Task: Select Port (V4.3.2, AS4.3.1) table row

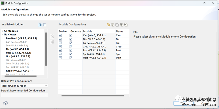Action: (x=93, y=50)
